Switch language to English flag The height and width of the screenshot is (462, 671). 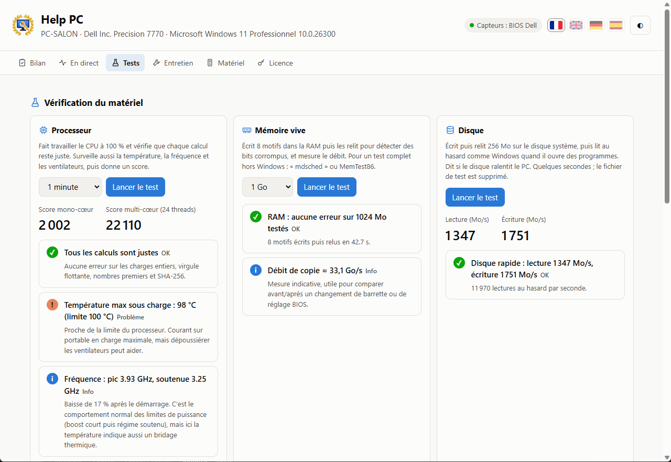[576, 25]
